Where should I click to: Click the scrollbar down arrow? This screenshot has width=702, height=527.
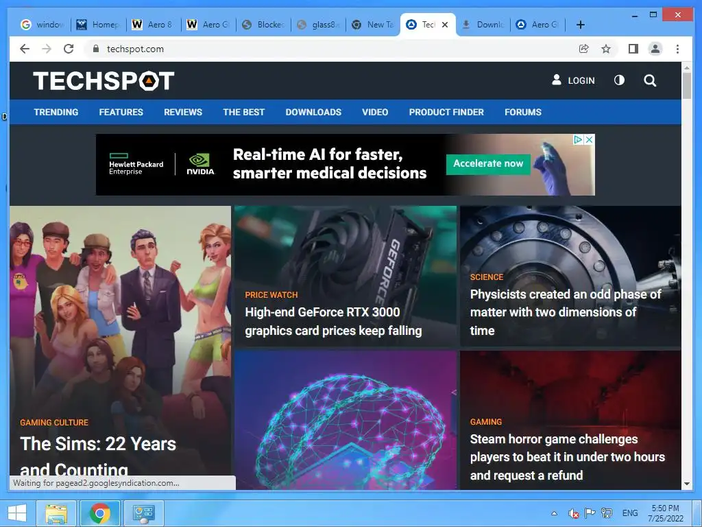pos(687,484)
